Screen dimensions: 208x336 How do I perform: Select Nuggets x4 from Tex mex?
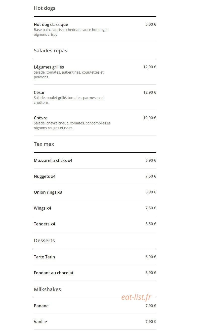click(x=95, y=176)
